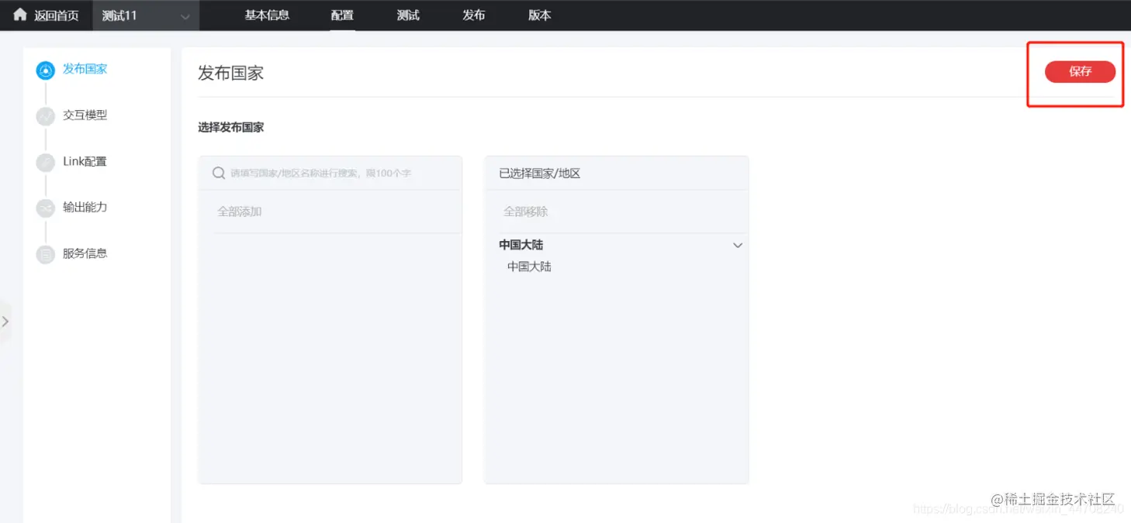
Task: Open the 测试11 project dropdown
Action: pos(146,15)
